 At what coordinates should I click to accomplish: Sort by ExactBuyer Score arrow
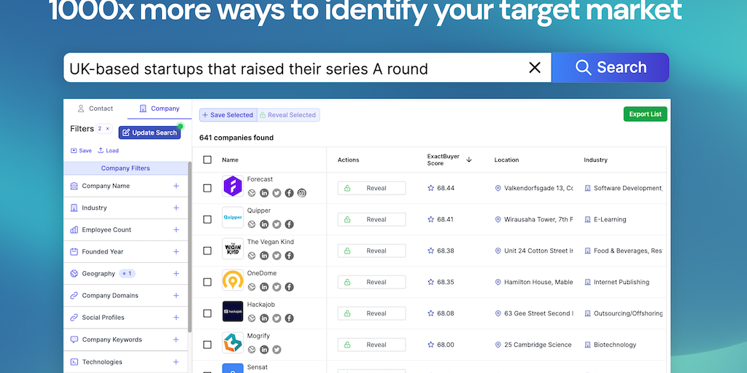468,160
